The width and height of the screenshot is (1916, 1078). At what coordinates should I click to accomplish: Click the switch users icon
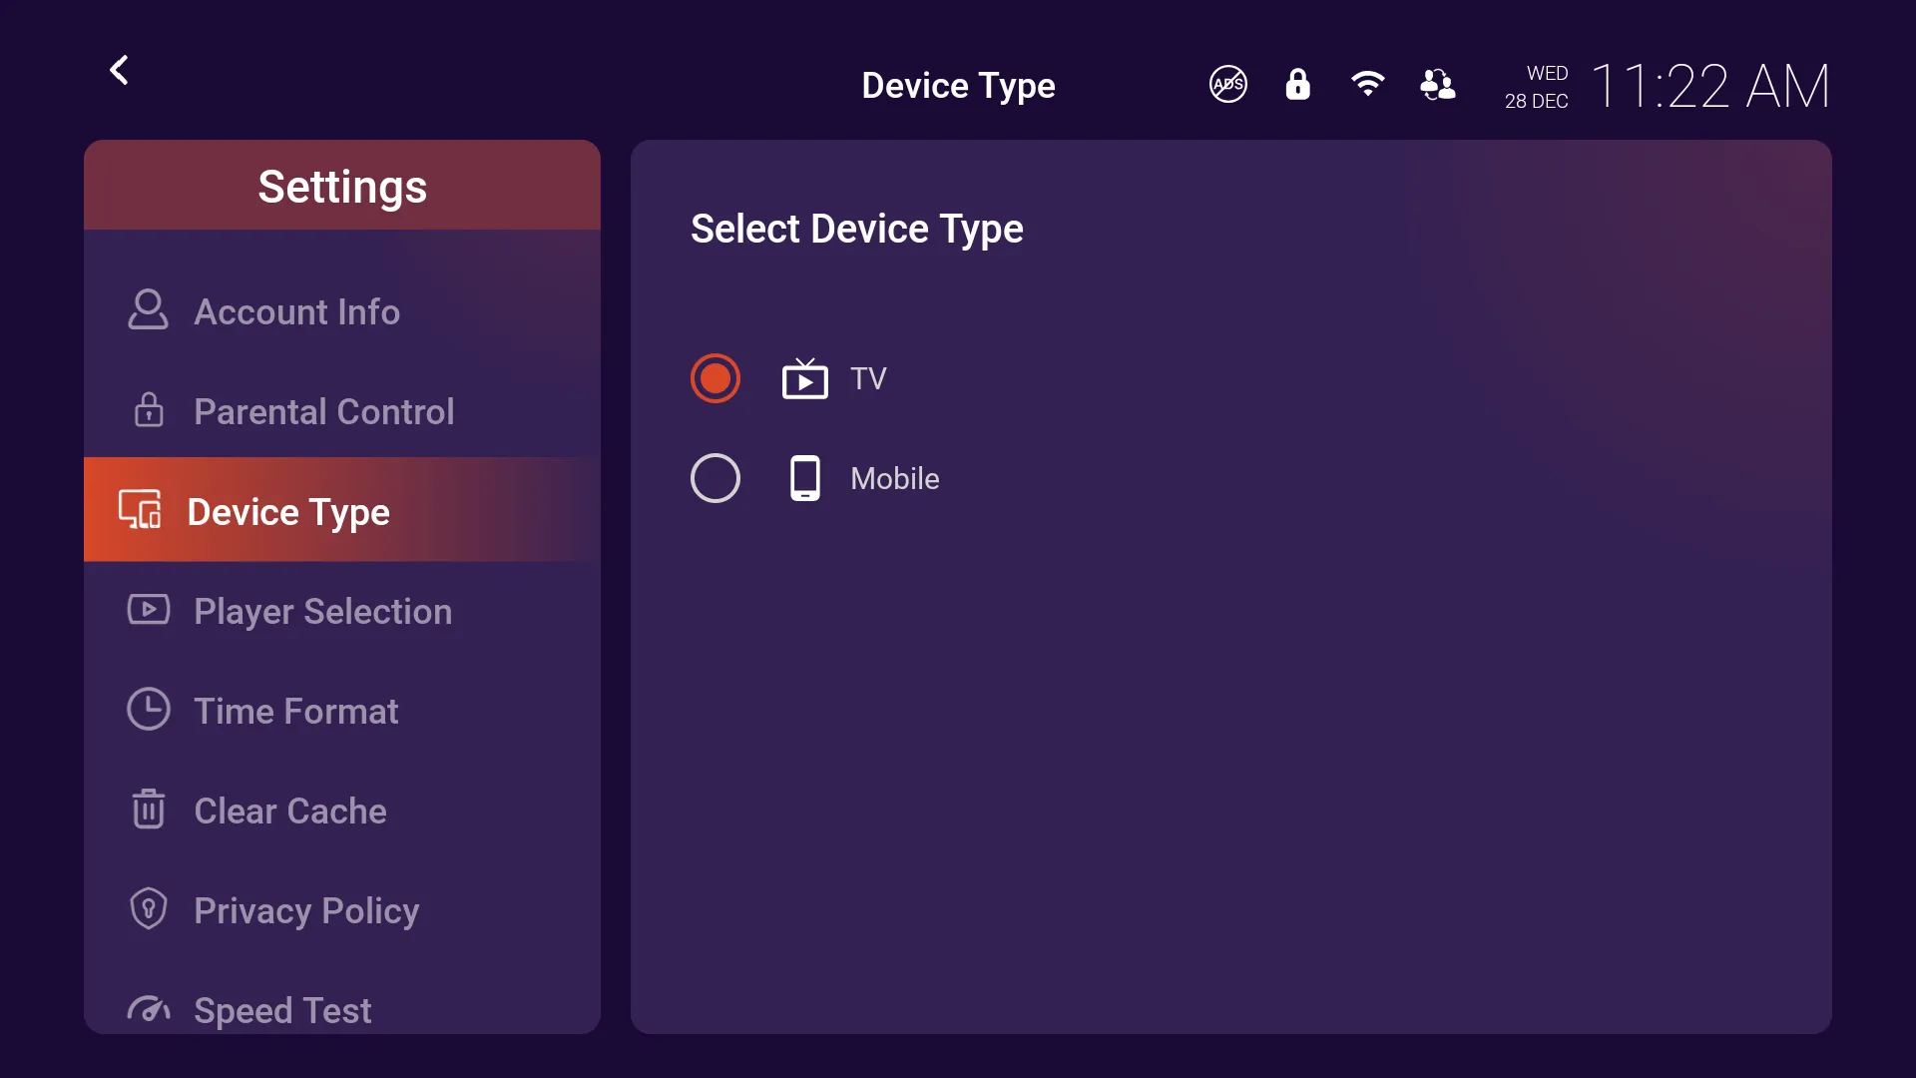[1438, 85]
